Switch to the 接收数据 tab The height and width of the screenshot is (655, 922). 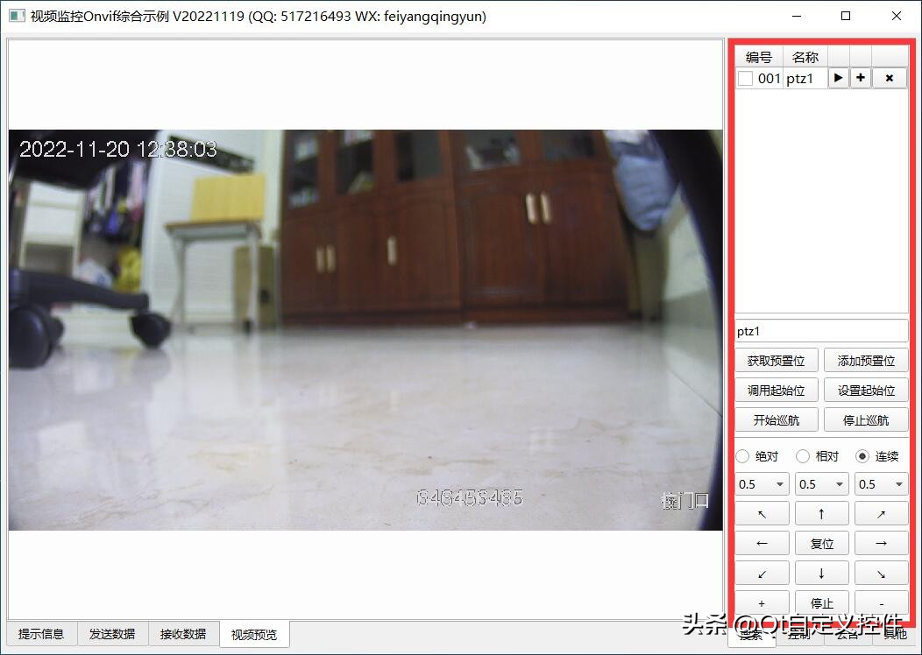click(183, 634)
